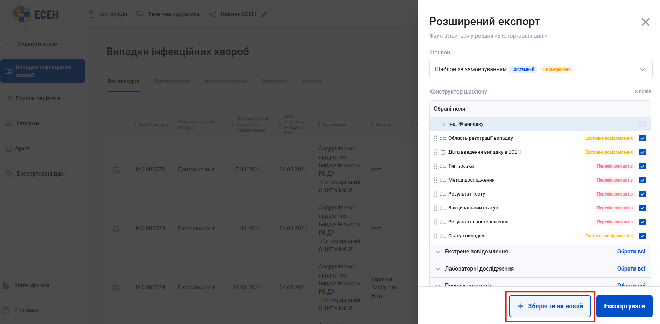Viewport: 660px width, 324px height.
Task: Switch to Закриті tab
Action: tap(311, 82)
